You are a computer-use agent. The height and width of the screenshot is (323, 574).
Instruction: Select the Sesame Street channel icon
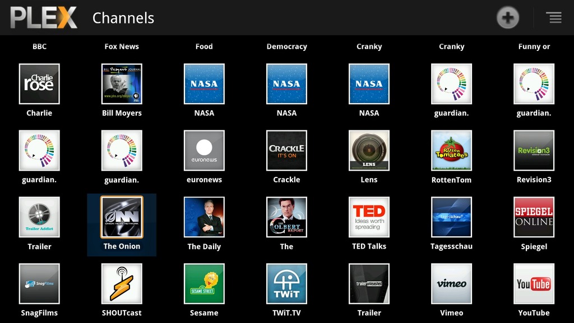point(204,284)
